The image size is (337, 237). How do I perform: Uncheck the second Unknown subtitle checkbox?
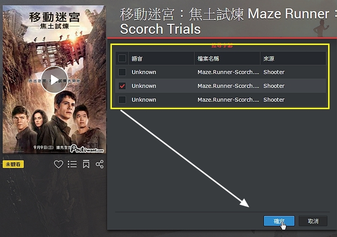coord(122,86)
